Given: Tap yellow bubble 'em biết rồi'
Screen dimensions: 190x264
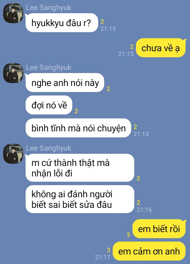Looking at the screenshot, I should pos(159,229).
